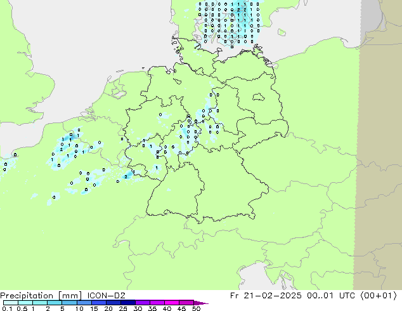Choose the purple 30–35 mm legend swatch
The width and height of the screenshot is (402, 311).
[x=143, y=303]
